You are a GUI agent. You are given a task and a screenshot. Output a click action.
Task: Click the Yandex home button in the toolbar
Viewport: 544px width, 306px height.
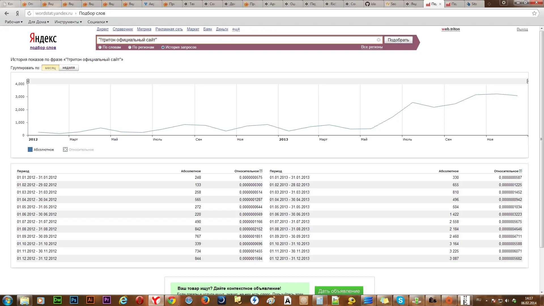17,13
